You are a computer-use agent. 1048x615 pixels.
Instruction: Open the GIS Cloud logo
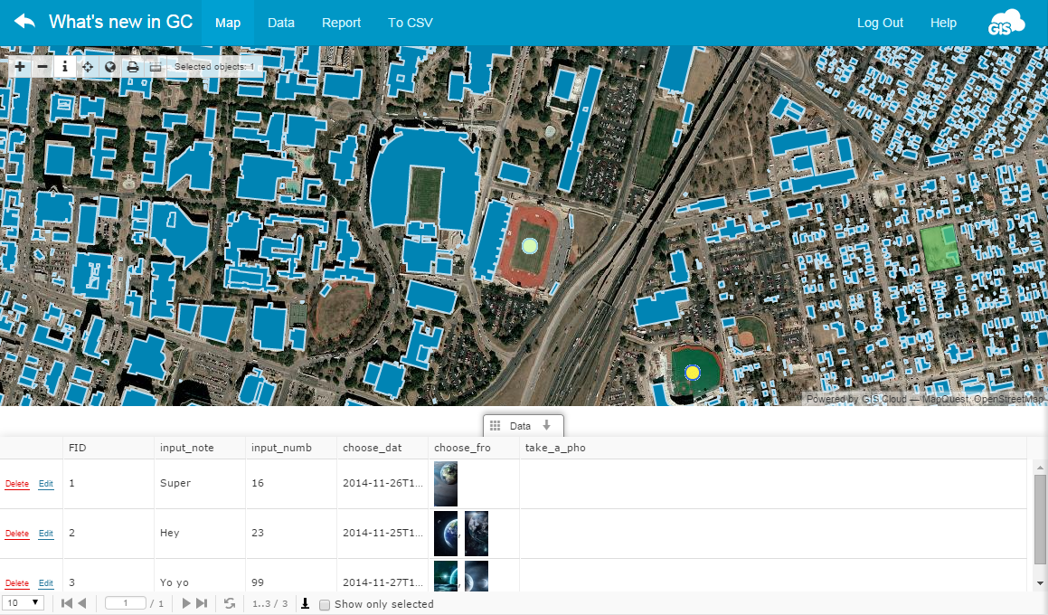coord(1006,23)
